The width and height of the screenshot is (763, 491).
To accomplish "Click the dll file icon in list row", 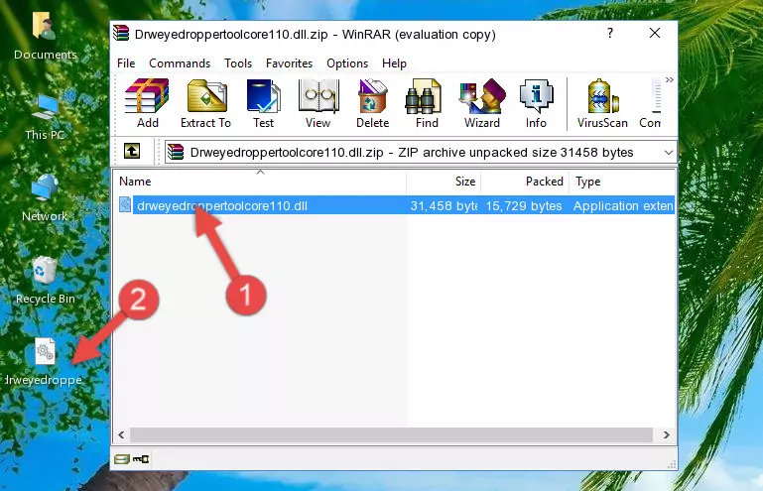I will pyautogui.click(x=125, y=205).
